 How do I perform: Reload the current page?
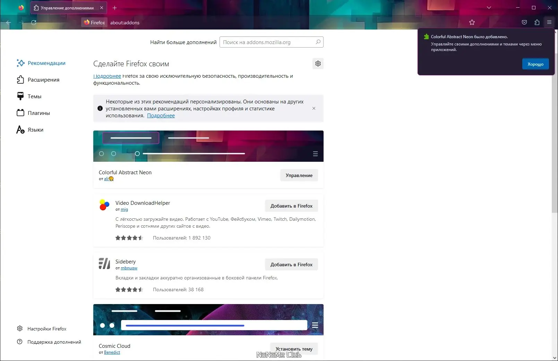click(x=34, y=23)
